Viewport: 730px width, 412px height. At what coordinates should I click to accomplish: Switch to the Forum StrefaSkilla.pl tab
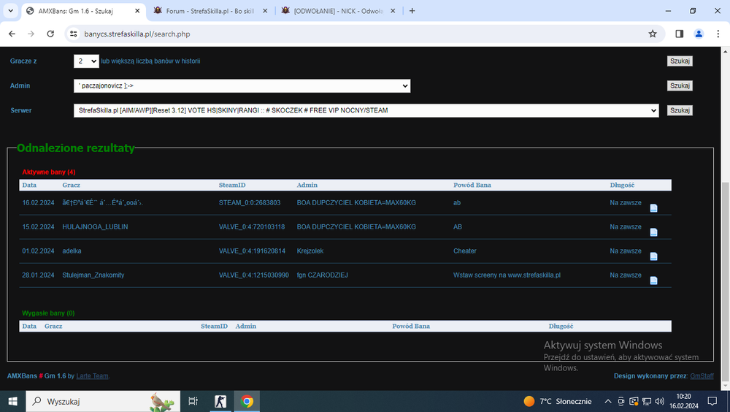[x=210, y=11]
